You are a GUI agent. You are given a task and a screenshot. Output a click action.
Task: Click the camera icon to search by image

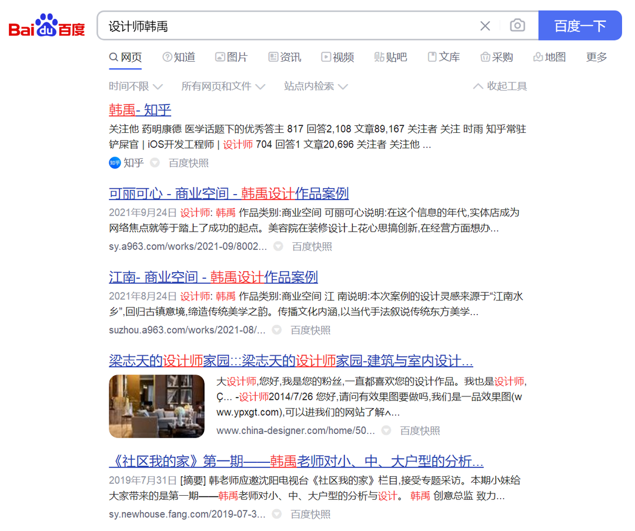click(x=517, y=25)
